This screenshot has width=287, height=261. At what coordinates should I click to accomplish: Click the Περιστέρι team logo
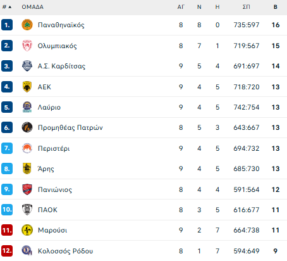point(27,148)
